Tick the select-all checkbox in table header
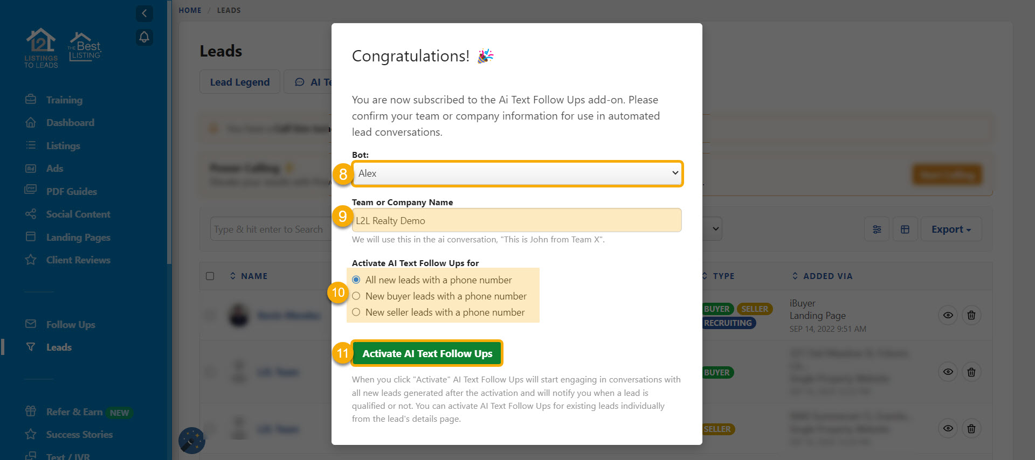Screen dimensions: 1035x460 (210, 276)
